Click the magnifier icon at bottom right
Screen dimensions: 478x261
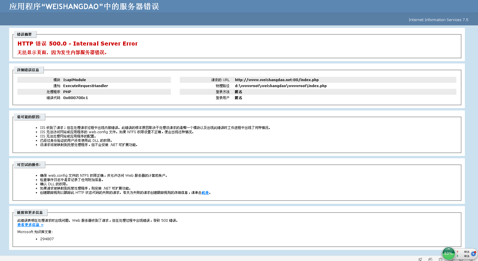click(x=471, y=259)
